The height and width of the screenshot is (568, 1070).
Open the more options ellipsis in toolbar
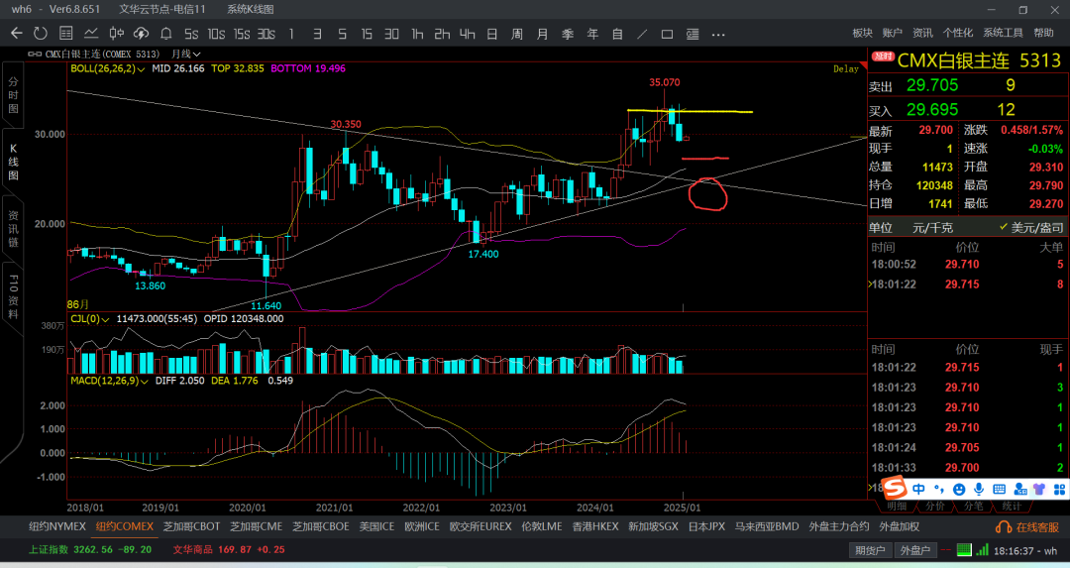point(718,34)
